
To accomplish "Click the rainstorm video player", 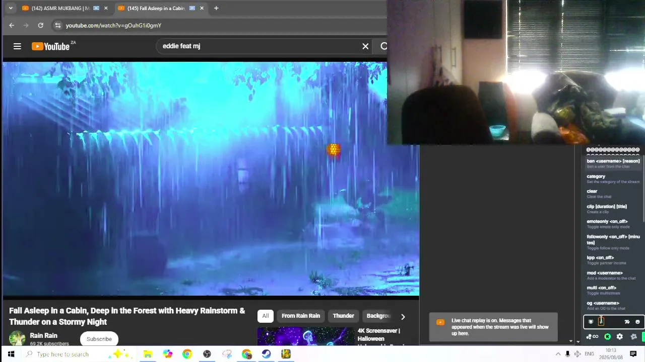I will (211, 178).
